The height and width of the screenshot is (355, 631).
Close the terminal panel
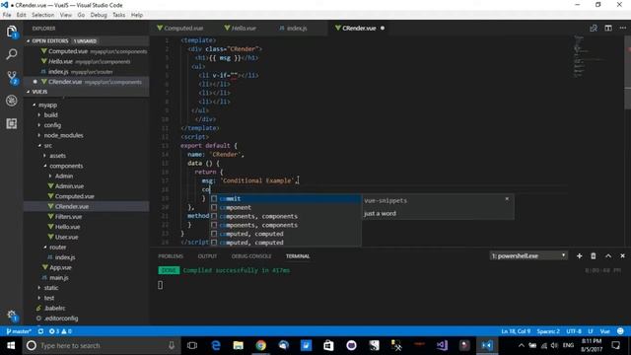tap(622, 256)
